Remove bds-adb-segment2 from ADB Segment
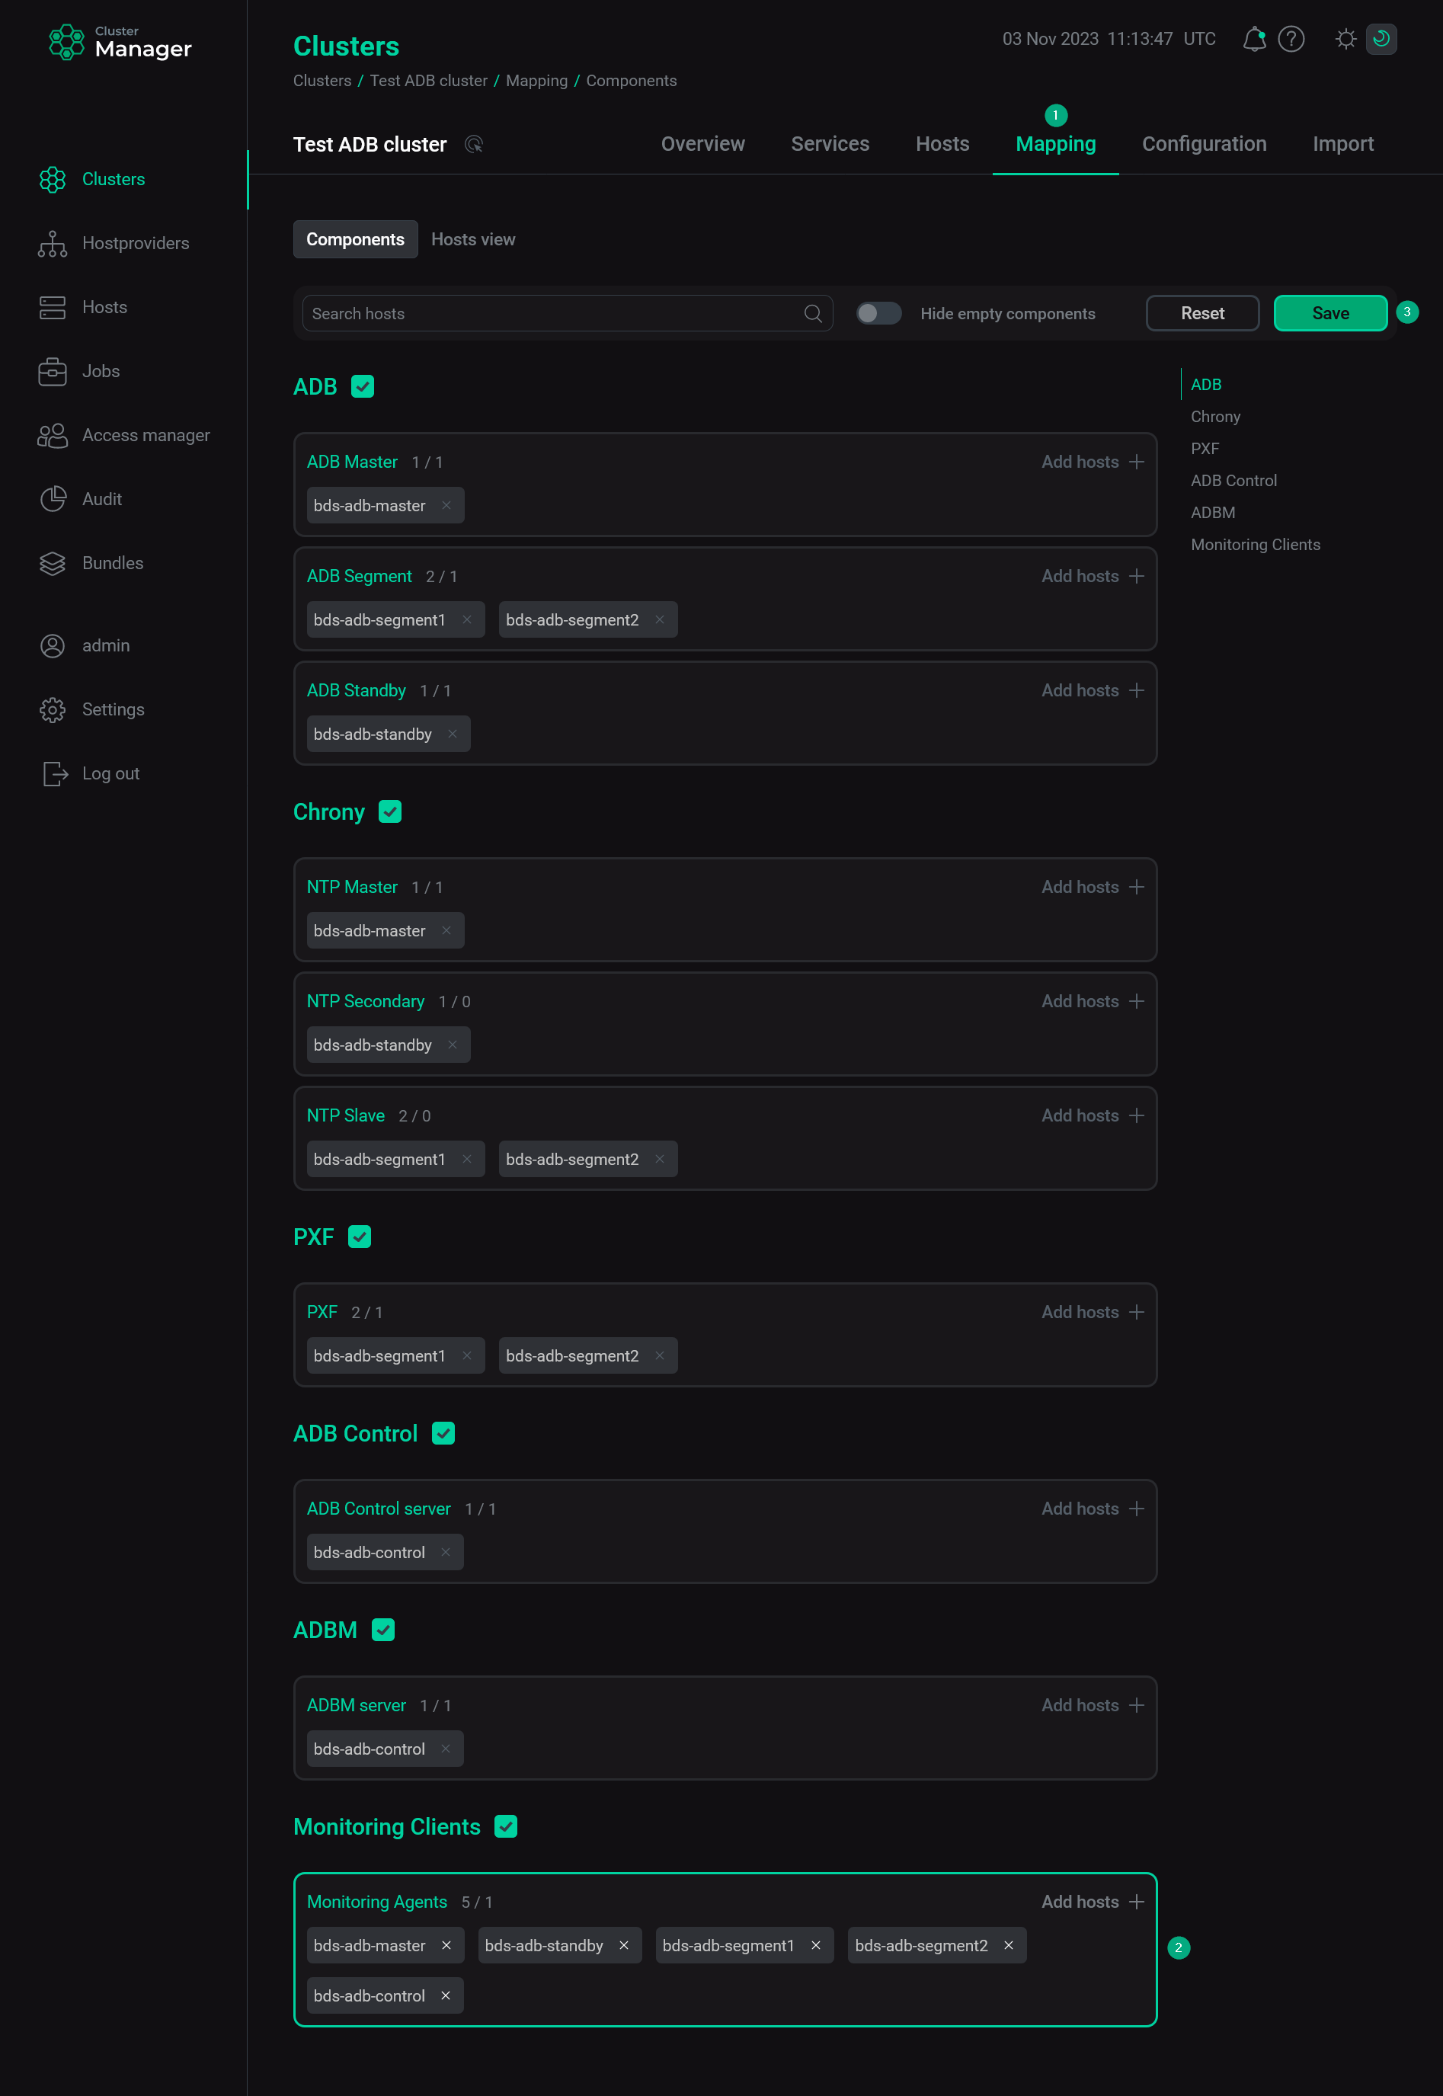The width and height of the screenshot is (1443, 2096). pyautogui.click(x=660, y=619)
